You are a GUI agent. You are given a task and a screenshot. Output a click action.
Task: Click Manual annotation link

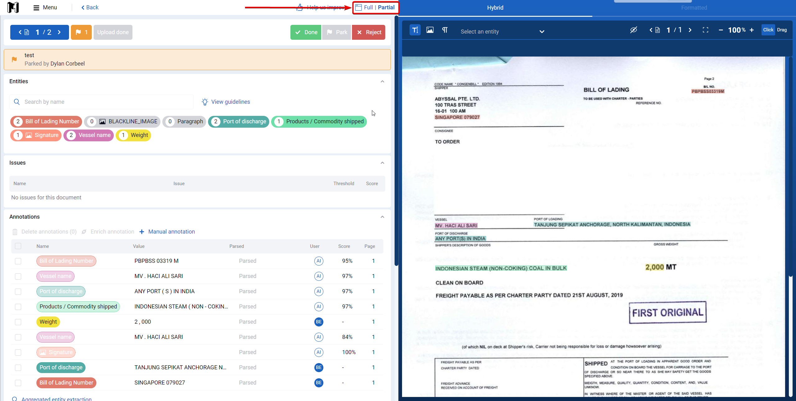(x=167, y=232)
